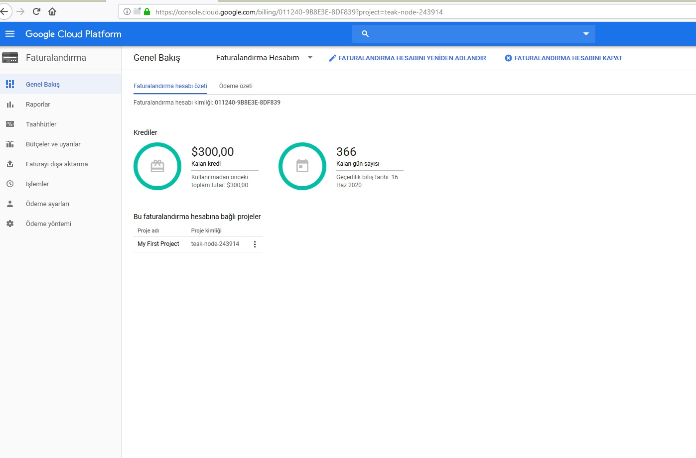Open the hamburger navigation menu
The height and width of the screenshot is (458, 696).
(10, 34)
